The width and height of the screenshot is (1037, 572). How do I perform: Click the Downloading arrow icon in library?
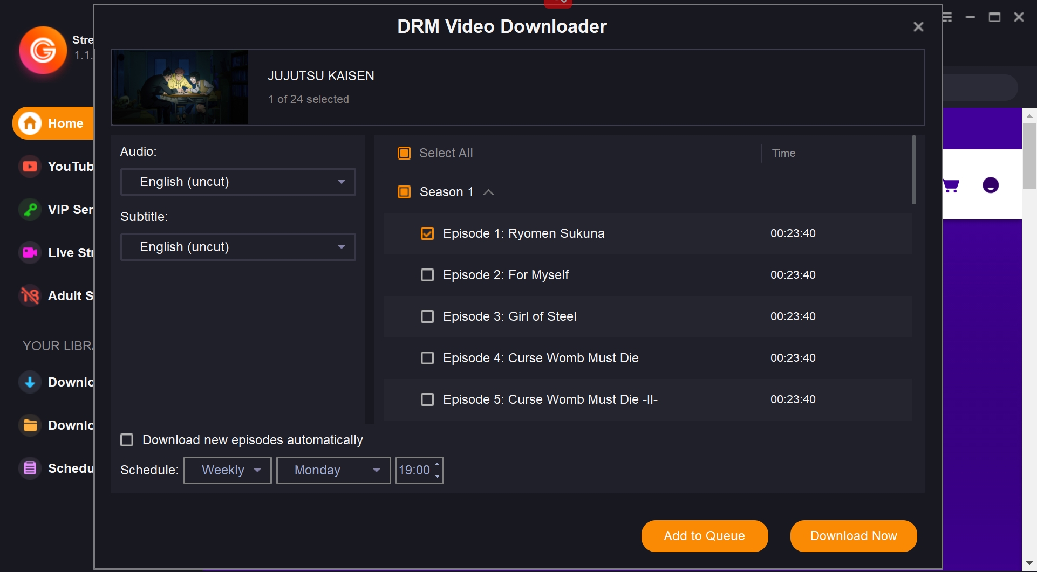tap(30, 382)
